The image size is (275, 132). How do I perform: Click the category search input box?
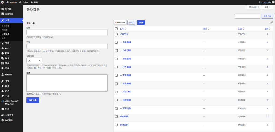pyautogui.click(x=247, y=16)
